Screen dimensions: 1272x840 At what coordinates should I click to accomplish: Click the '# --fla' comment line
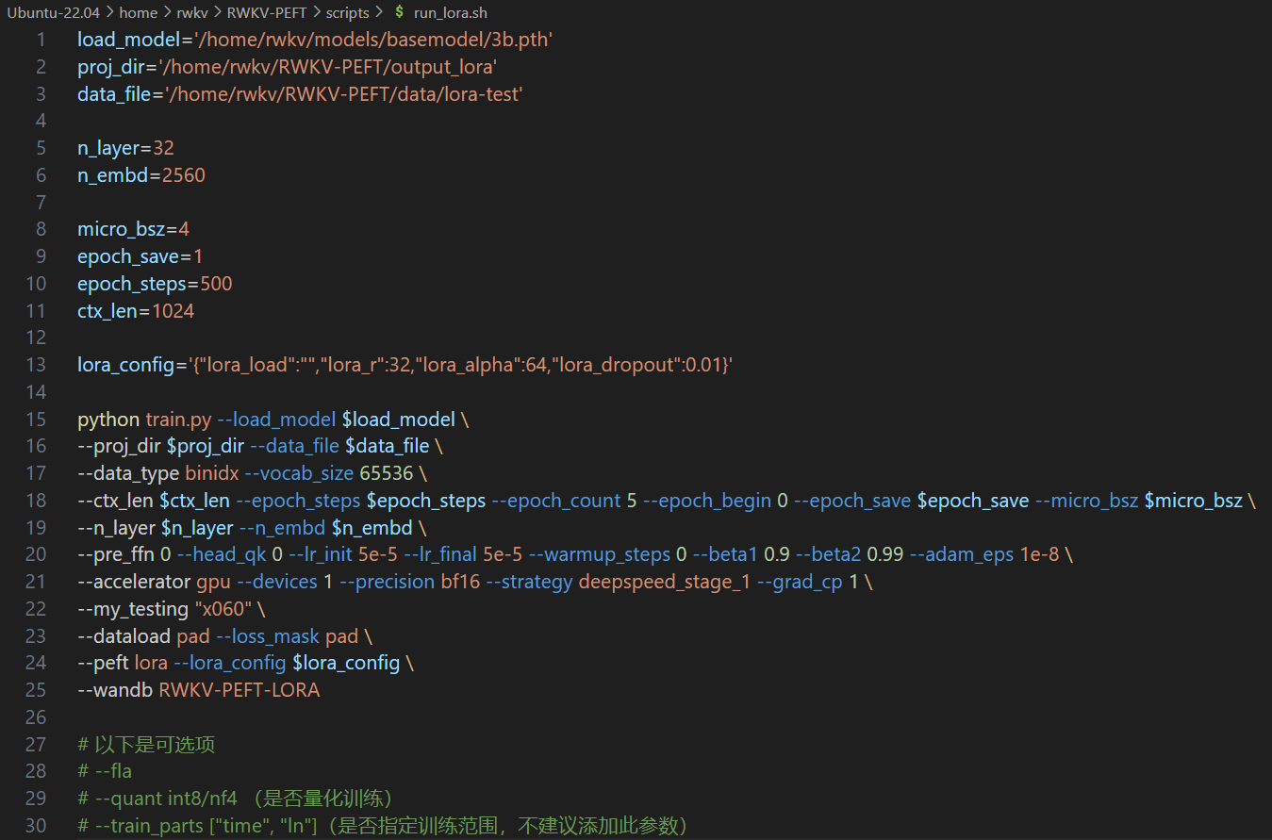[105, 771]
